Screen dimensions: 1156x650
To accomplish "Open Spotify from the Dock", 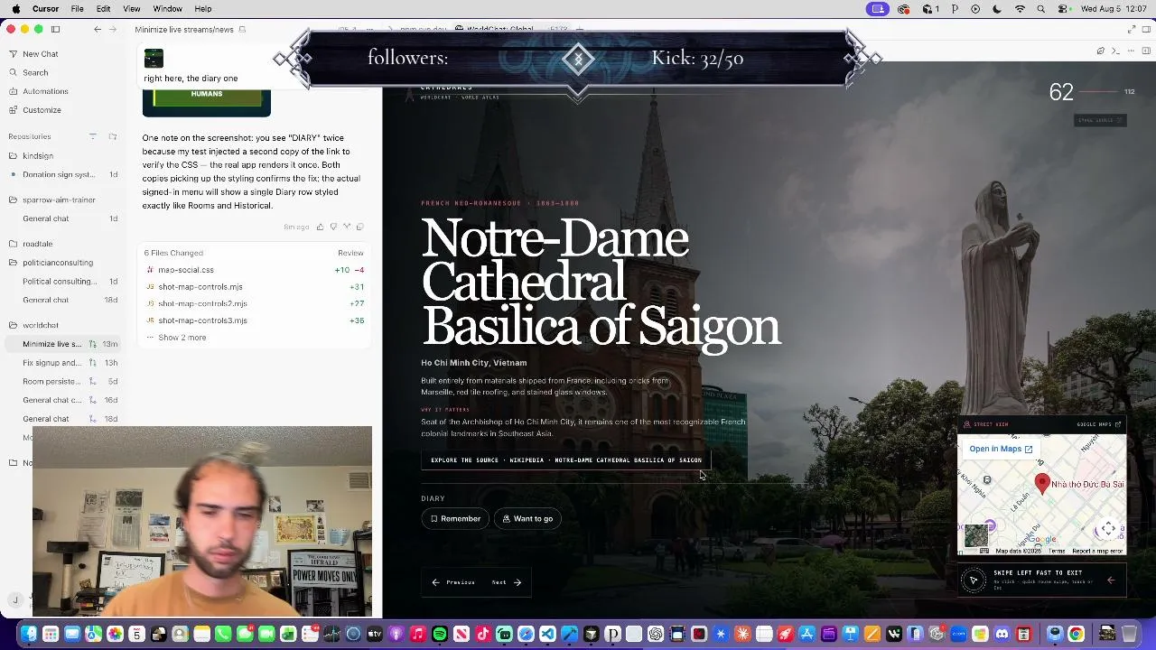I will [x=440, y=634].
